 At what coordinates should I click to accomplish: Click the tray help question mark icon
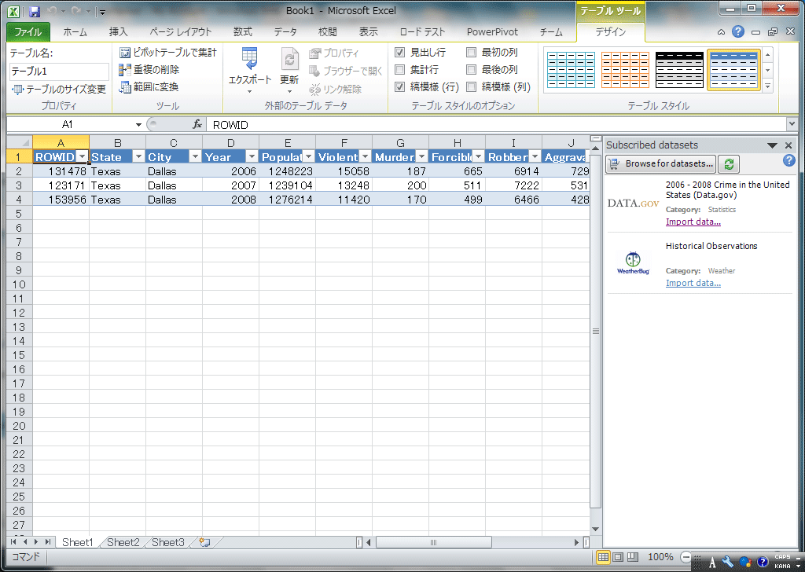pos(763,562)
